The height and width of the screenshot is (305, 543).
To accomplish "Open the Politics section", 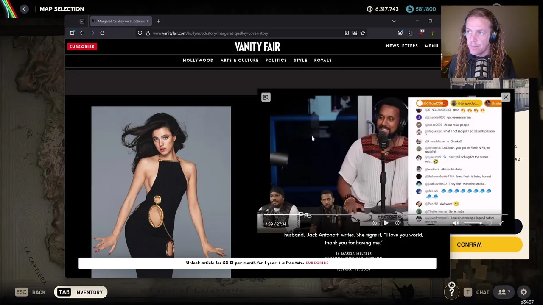I will tap(276, 60).
